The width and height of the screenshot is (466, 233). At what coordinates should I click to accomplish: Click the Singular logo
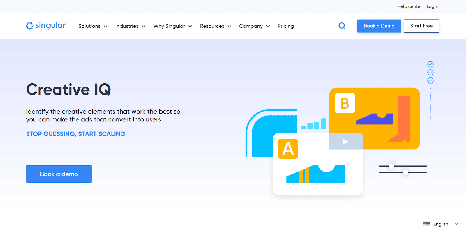tap(46, 26)
